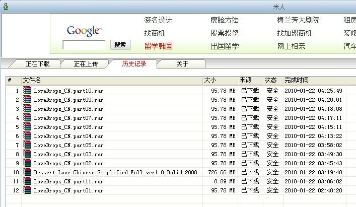Switch to the 正在下载 tab
The height and width of the screenshot is (207, 356).
(37, 64)
